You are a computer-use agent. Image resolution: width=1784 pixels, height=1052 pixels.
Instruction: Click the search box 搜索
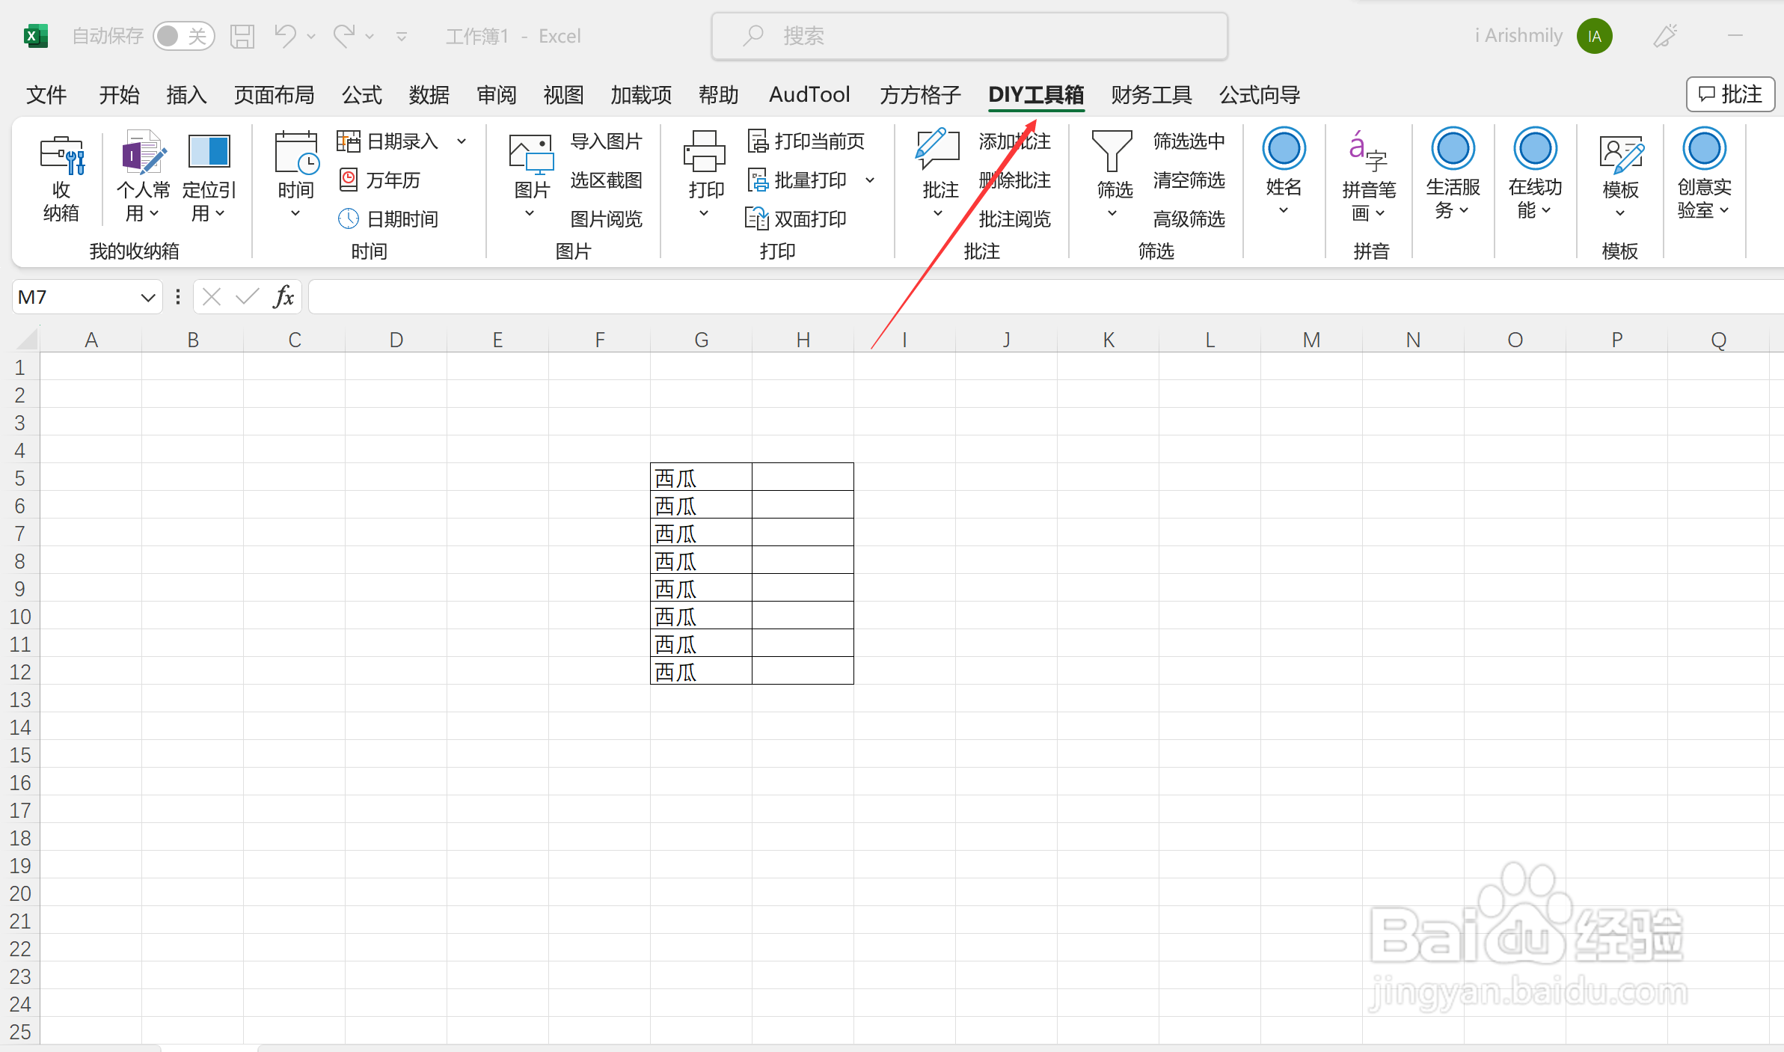969,36
